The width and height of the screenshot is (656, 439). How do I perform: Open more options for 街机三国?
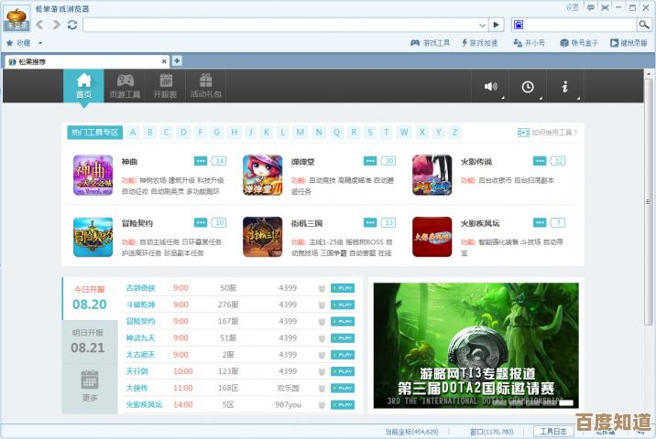(370, 222)
